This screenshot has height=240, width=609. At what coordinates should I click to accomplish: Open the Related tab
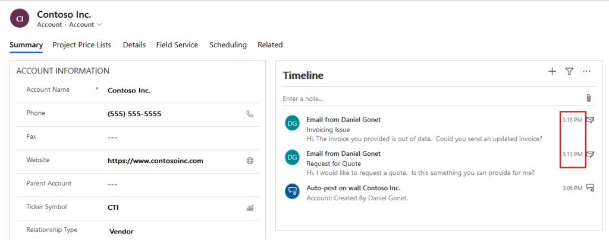270,45
